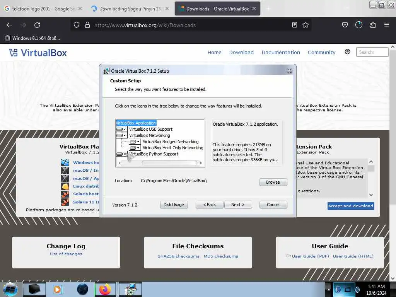Open the VirtualBox Networking feature dropdown
The height and width of the screenshot is (297, 396).
tap(121, 136)
